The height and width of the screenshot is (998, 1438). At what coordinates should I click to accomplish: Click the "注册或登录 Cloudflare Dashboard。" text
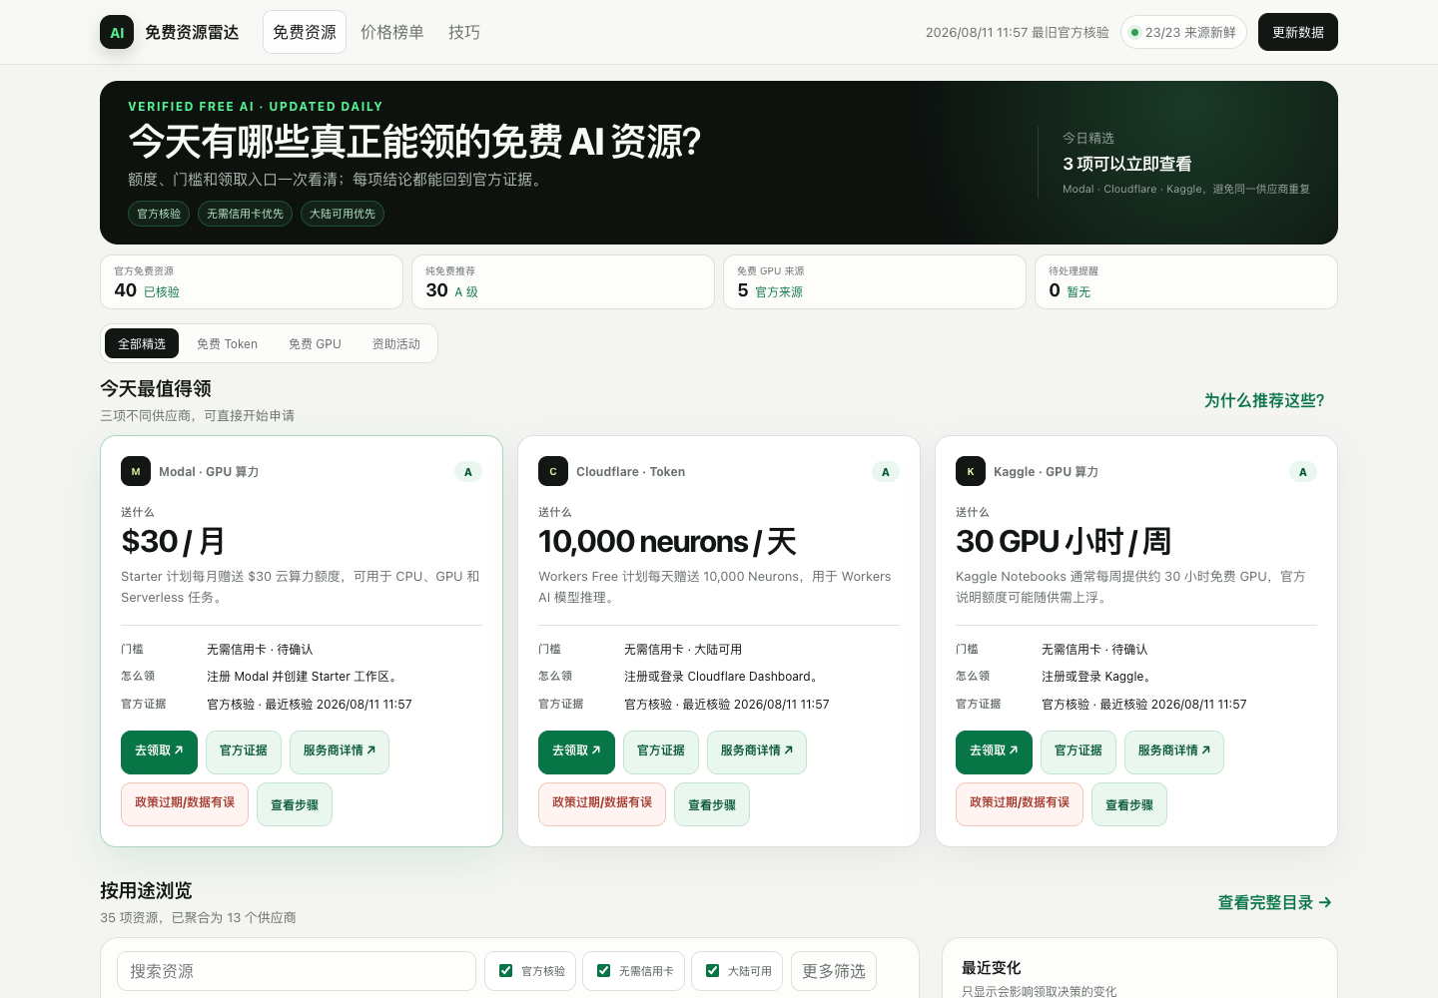click(724, 677)
